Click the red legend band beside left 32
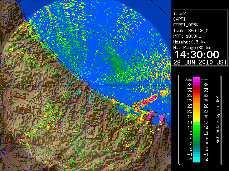229x171 pixels. click(196, 90)
